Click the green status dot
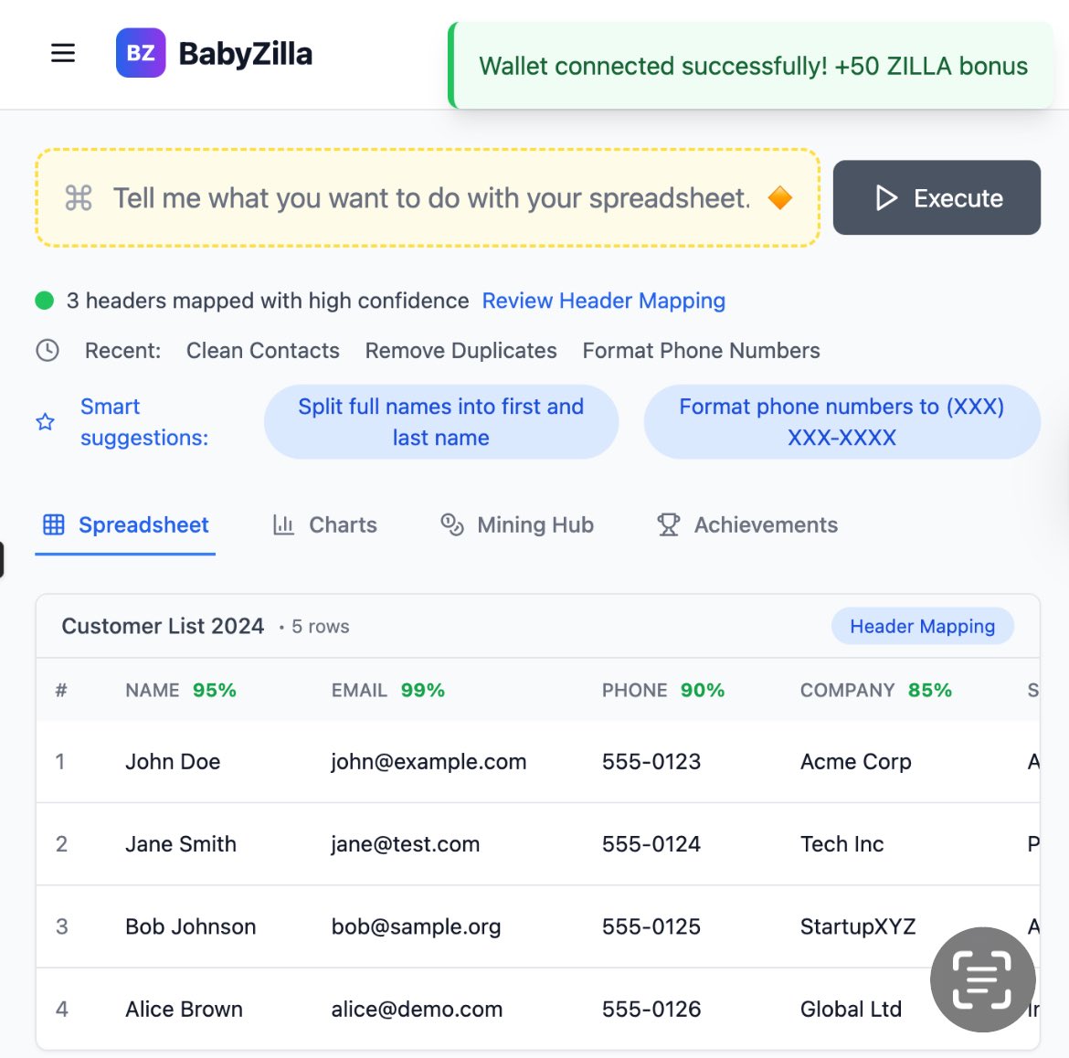1069x1058 pixels. [x=45, y=301]
